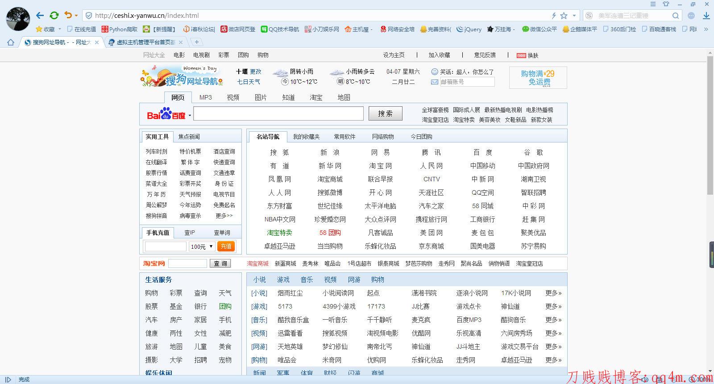Click the home icon left of tabs
714x384 pixels.
11,42
